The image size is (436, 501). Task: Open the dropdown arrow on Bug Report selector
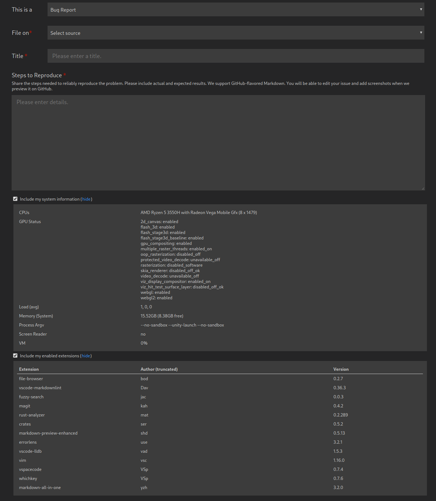pyautogui.click(x=420, y=9)
